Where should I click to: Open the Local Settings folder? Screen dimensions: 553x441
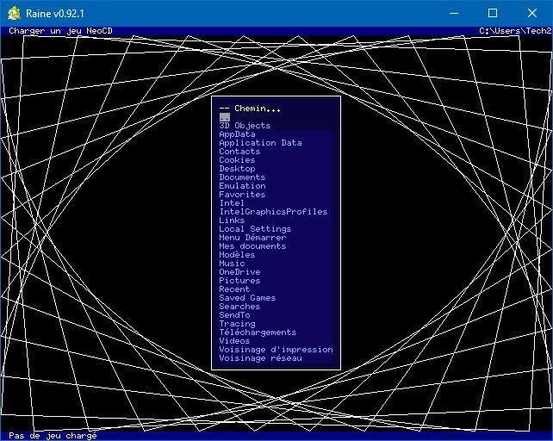tap(255, 229)
